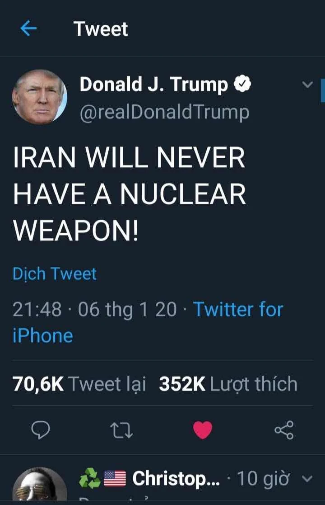Open Donald J. Trump's profile picture
This screenshot has width=325, height=505.
click(40, 97)
